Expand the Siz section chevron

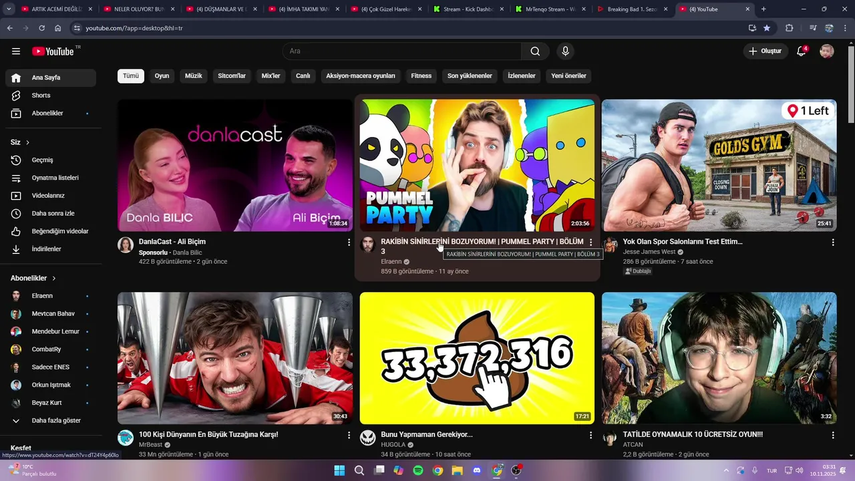click(x=27, y=142)
